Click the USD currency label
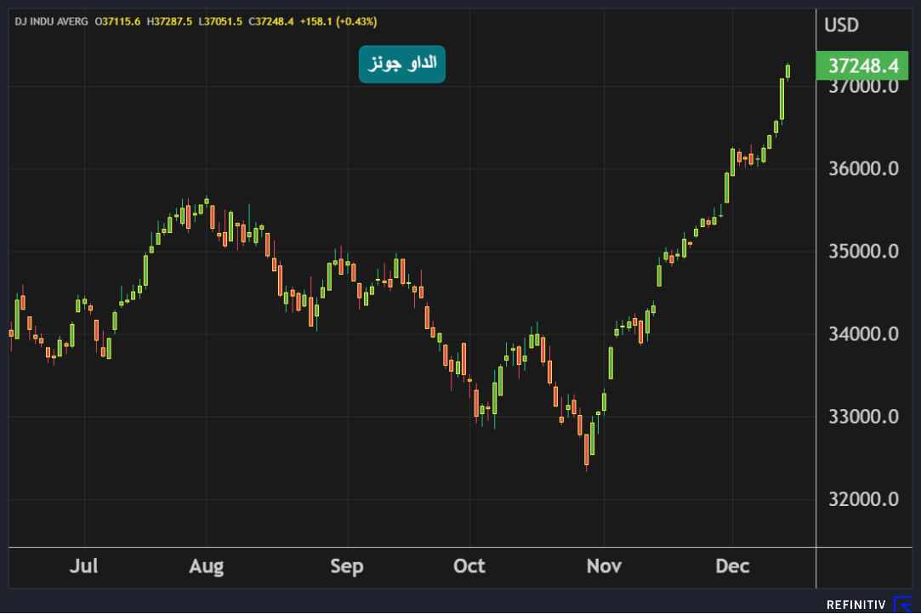This screenshot has height=614, width=921. [841, 25]
